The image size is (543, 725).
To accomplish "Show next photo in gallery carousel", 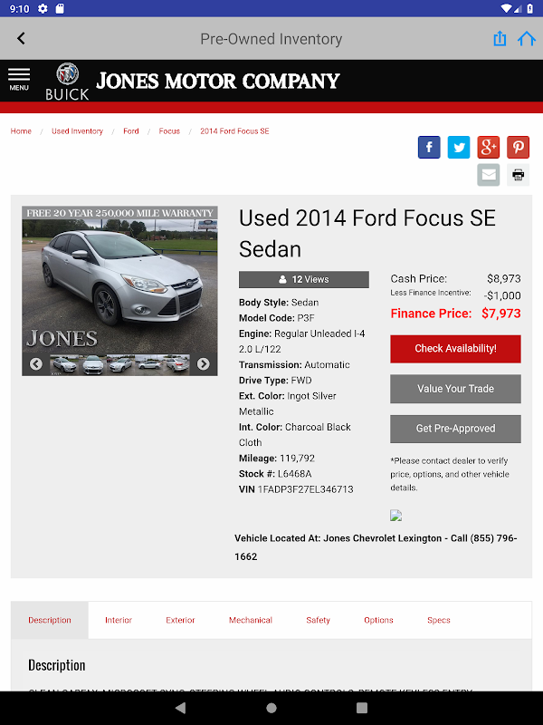I will coord(203,364).
